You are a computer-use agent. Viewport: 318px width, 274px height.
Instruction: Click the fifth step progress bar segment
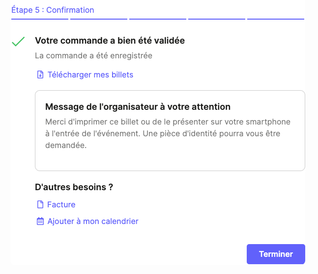tap(276, 19)
